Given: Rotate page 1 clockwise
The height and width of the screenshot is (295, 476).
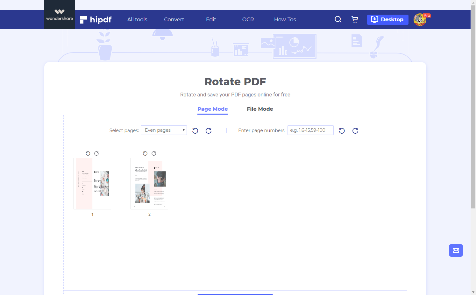Looking at the screenshot, I should pos(96,153).
